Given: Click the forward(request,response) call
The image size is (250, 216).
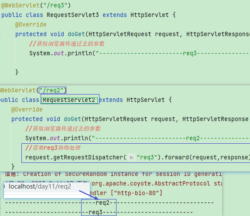Looking at the screenshot, I should (x=207, y=157).
